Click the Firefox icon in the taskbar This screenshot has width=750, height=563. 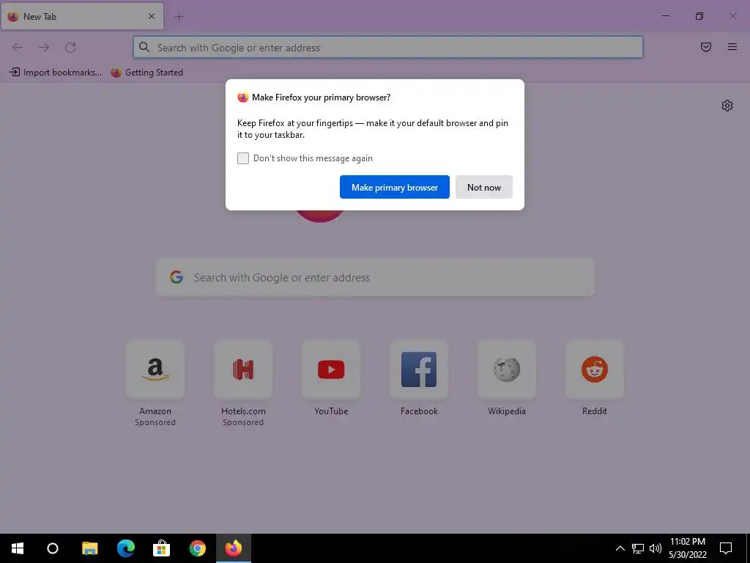click(x=234, y=548)
